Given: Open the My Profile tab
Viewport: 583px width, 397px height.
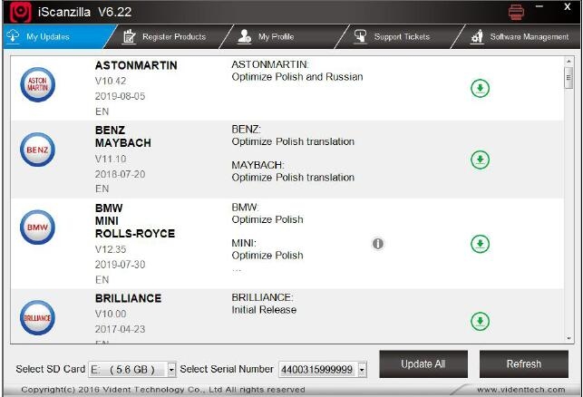Looking at the screenshot, I should [x=269, y=37].
